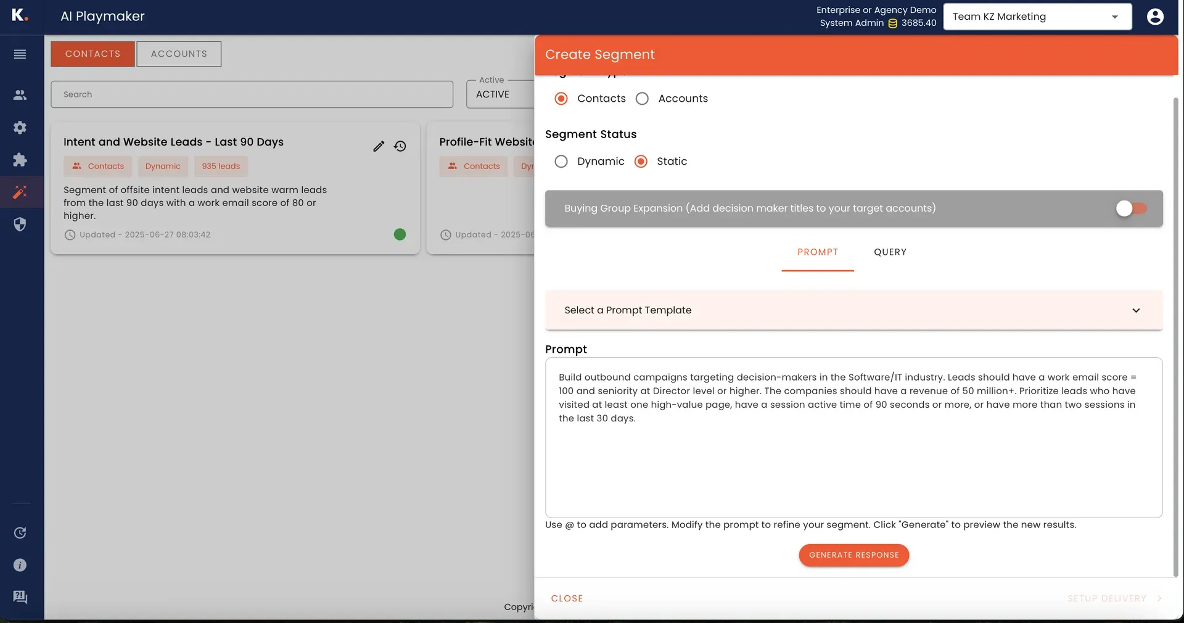The image size is (1184, 623).
Task: Edit the Intent and Website Leads segment
Action: 378,146
